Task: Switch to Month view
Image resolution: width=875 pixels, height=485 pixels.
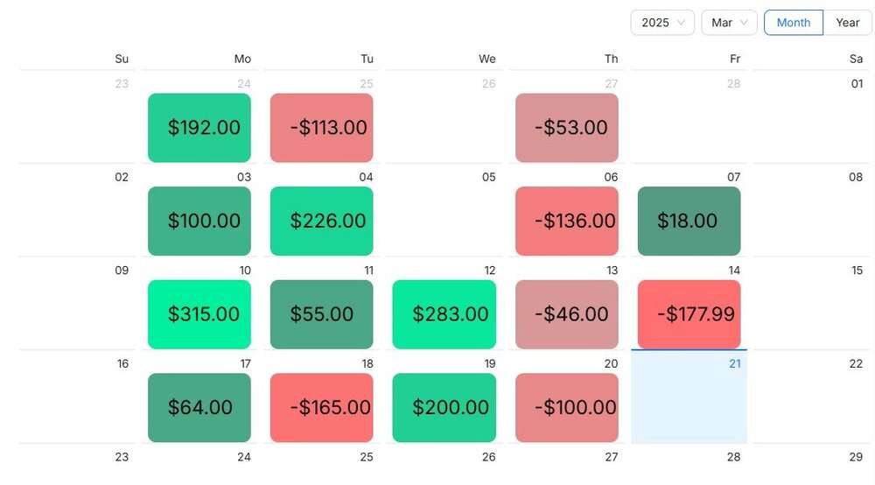Action: point(794,23)
